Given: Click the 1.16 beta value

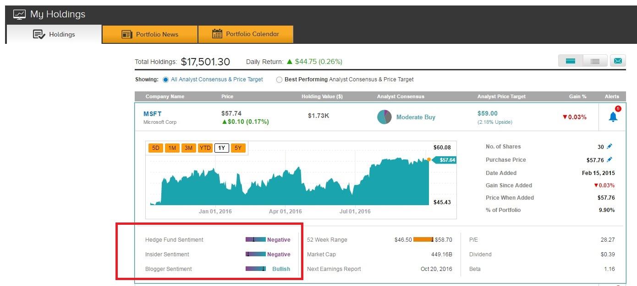Looking at the screenshot, I should (x=609, y=269).
